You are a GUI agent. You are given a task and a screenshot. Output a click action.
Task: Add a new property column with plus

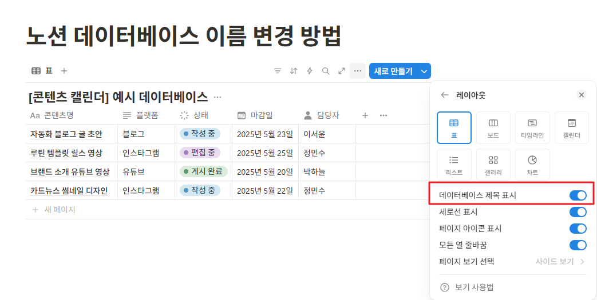click(x=365, y=115)
